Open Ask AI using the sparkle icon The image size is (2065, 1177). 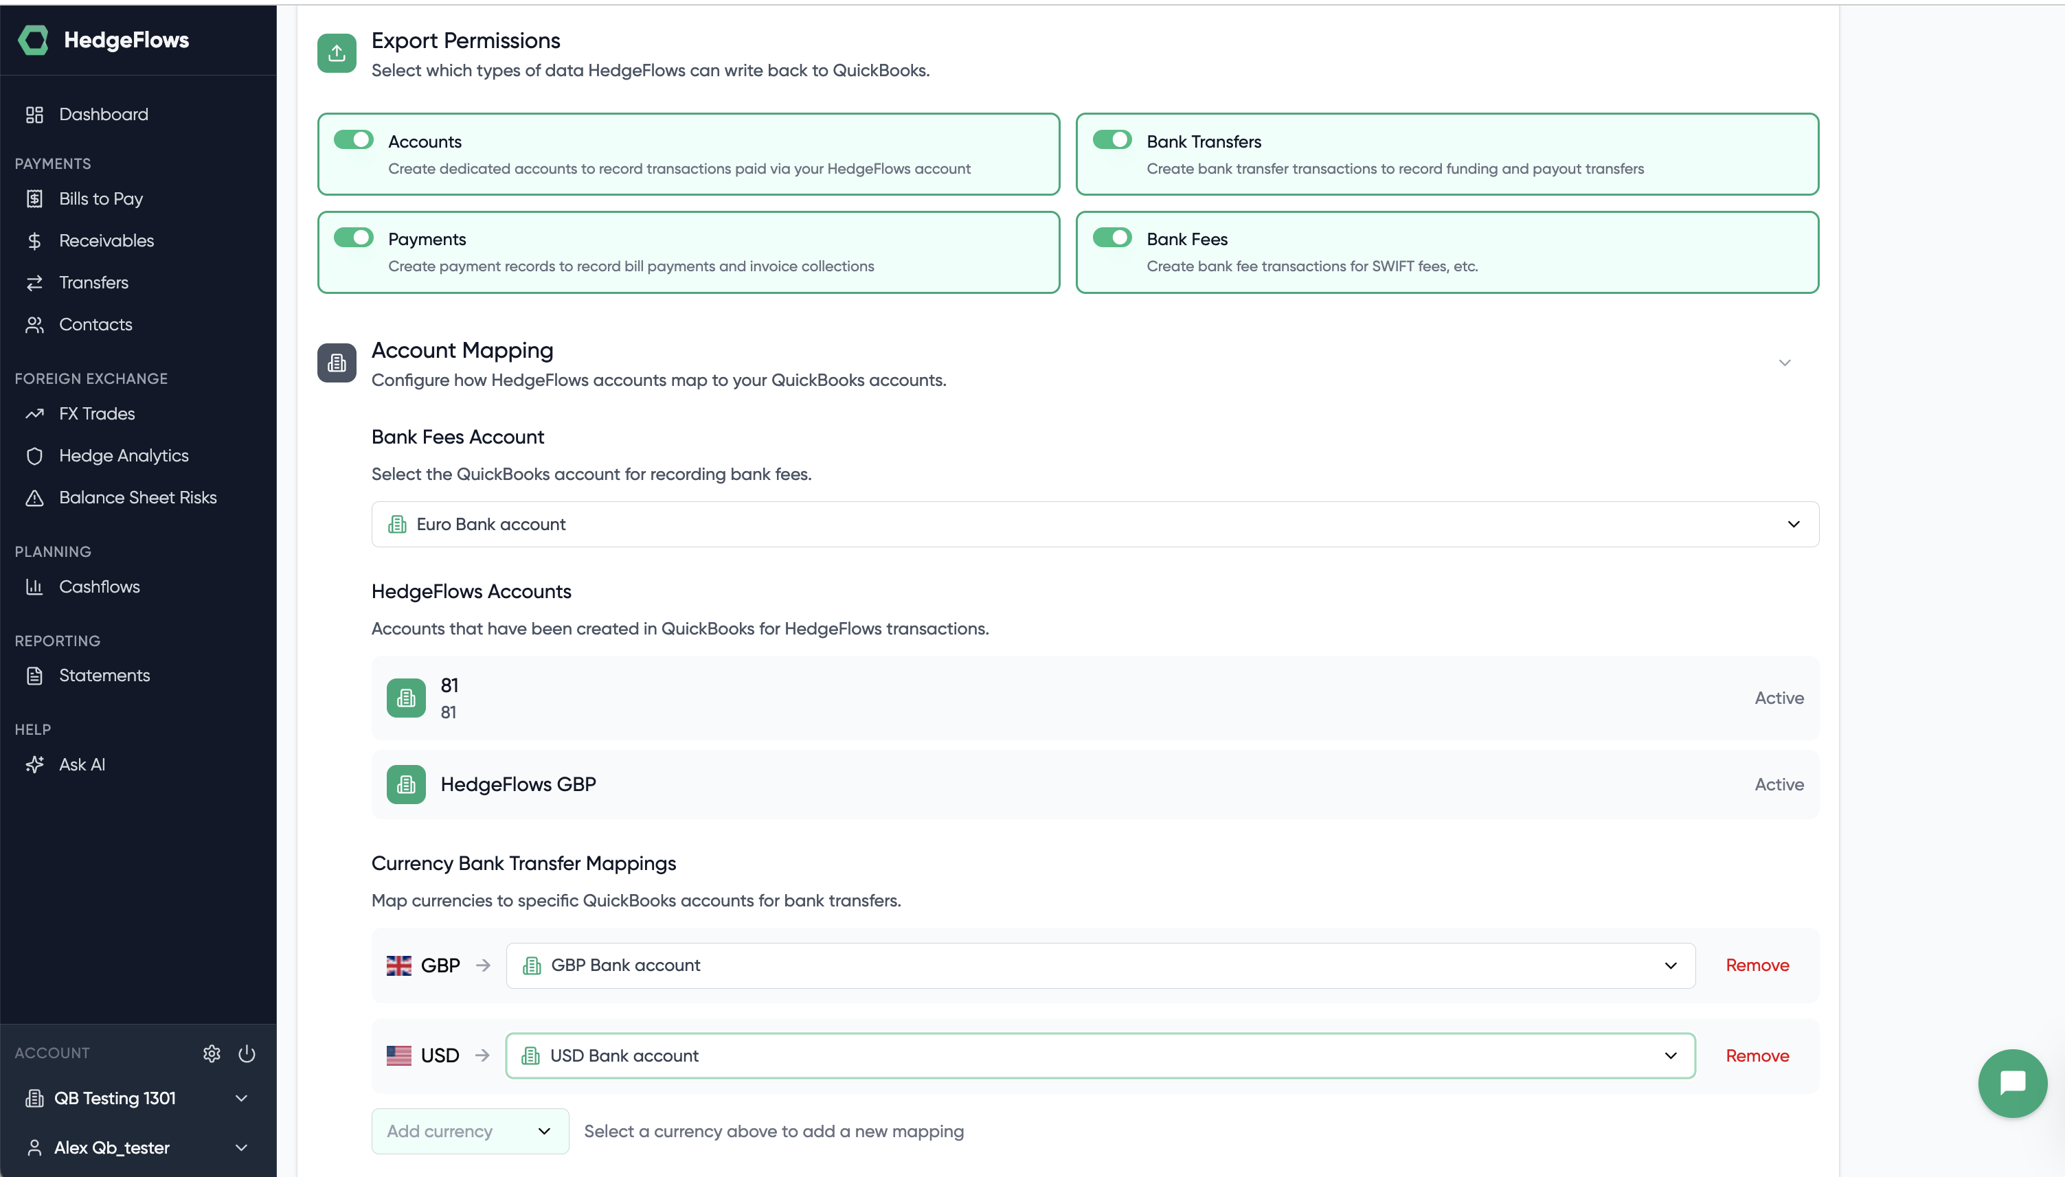click(35, 764)
